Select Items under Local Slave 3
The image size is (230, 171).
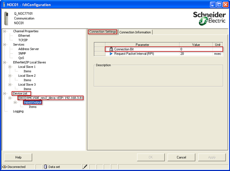(27, 89)
